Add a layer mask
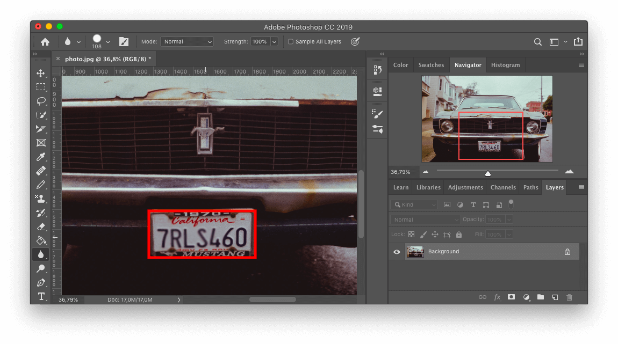618x344 pixels. coord(511,297)
